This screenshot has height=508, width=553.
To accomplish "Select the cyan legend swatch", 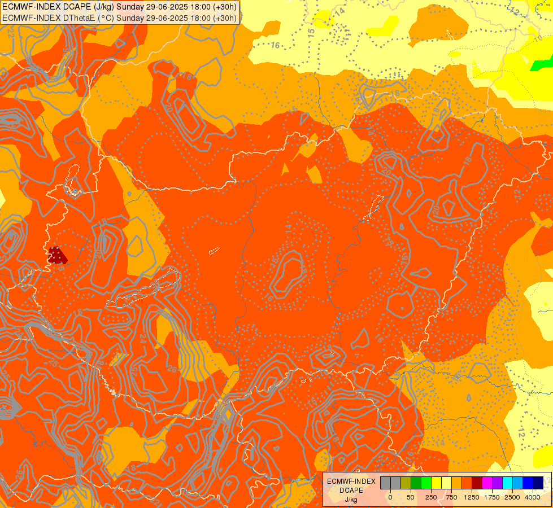I will pos(507,483).
